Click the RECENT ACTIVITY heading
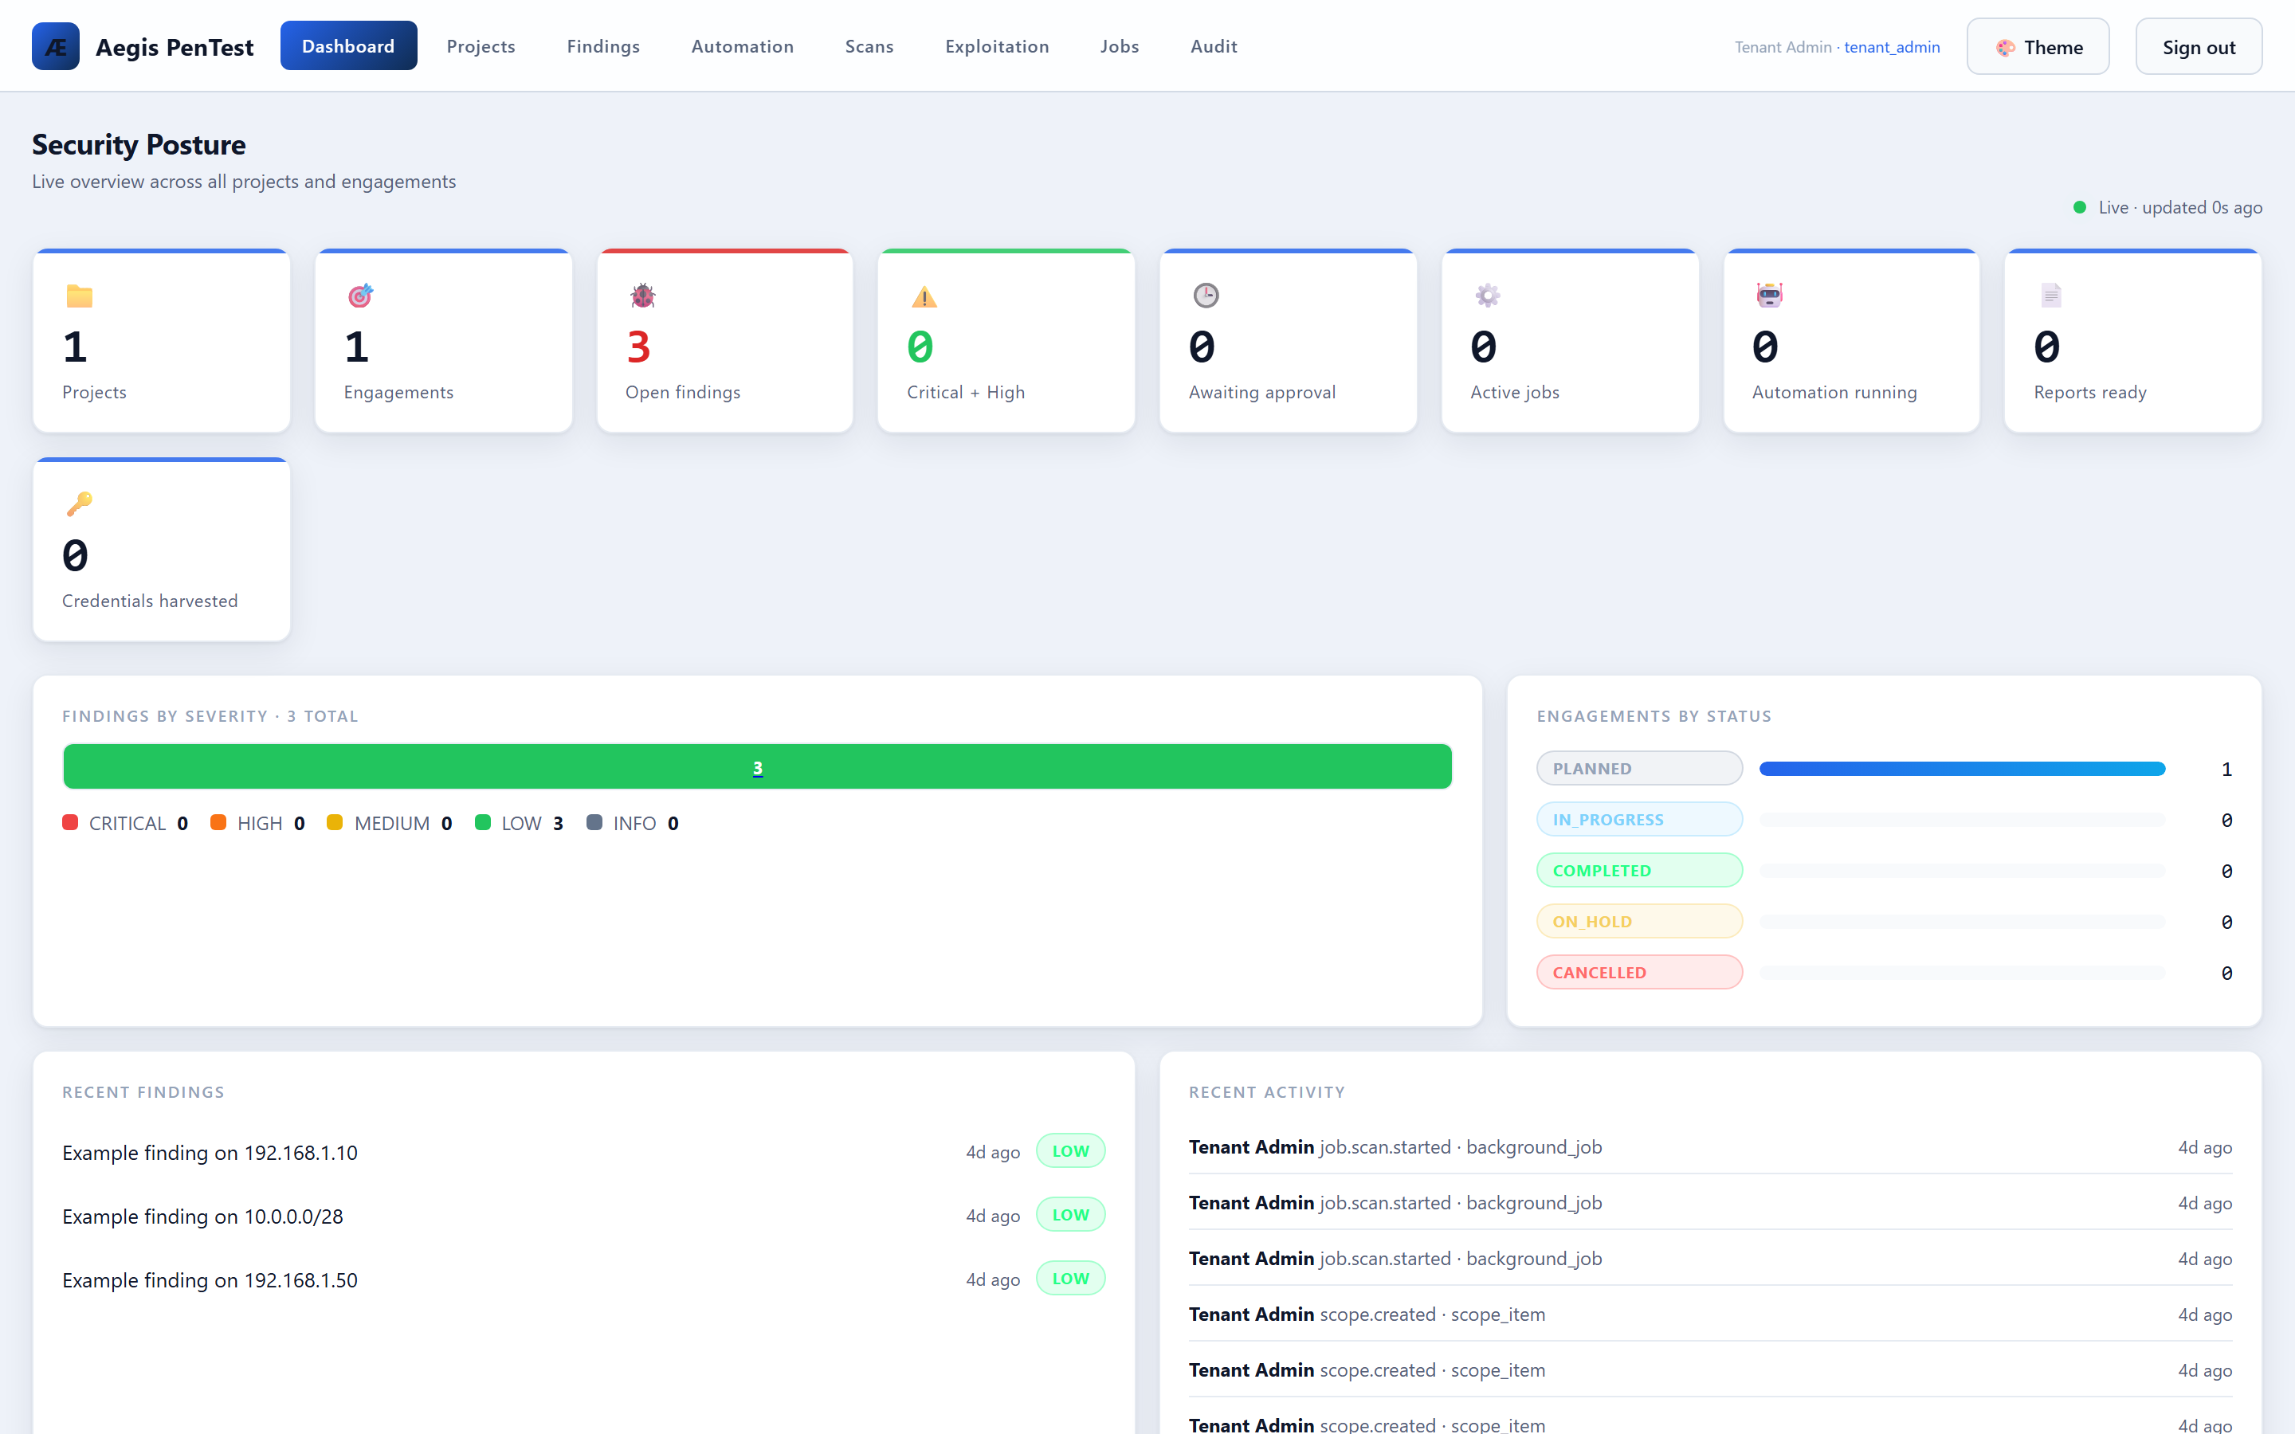 [x=1267, y=1091]
